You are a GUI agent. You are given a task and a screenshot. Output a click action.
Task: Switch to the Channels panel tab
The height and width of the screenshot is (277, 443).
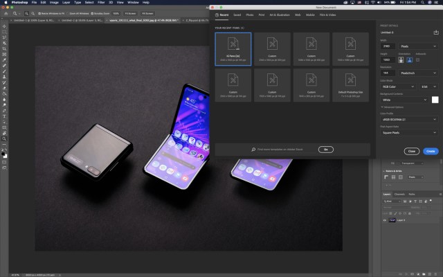tap(399, 194)
